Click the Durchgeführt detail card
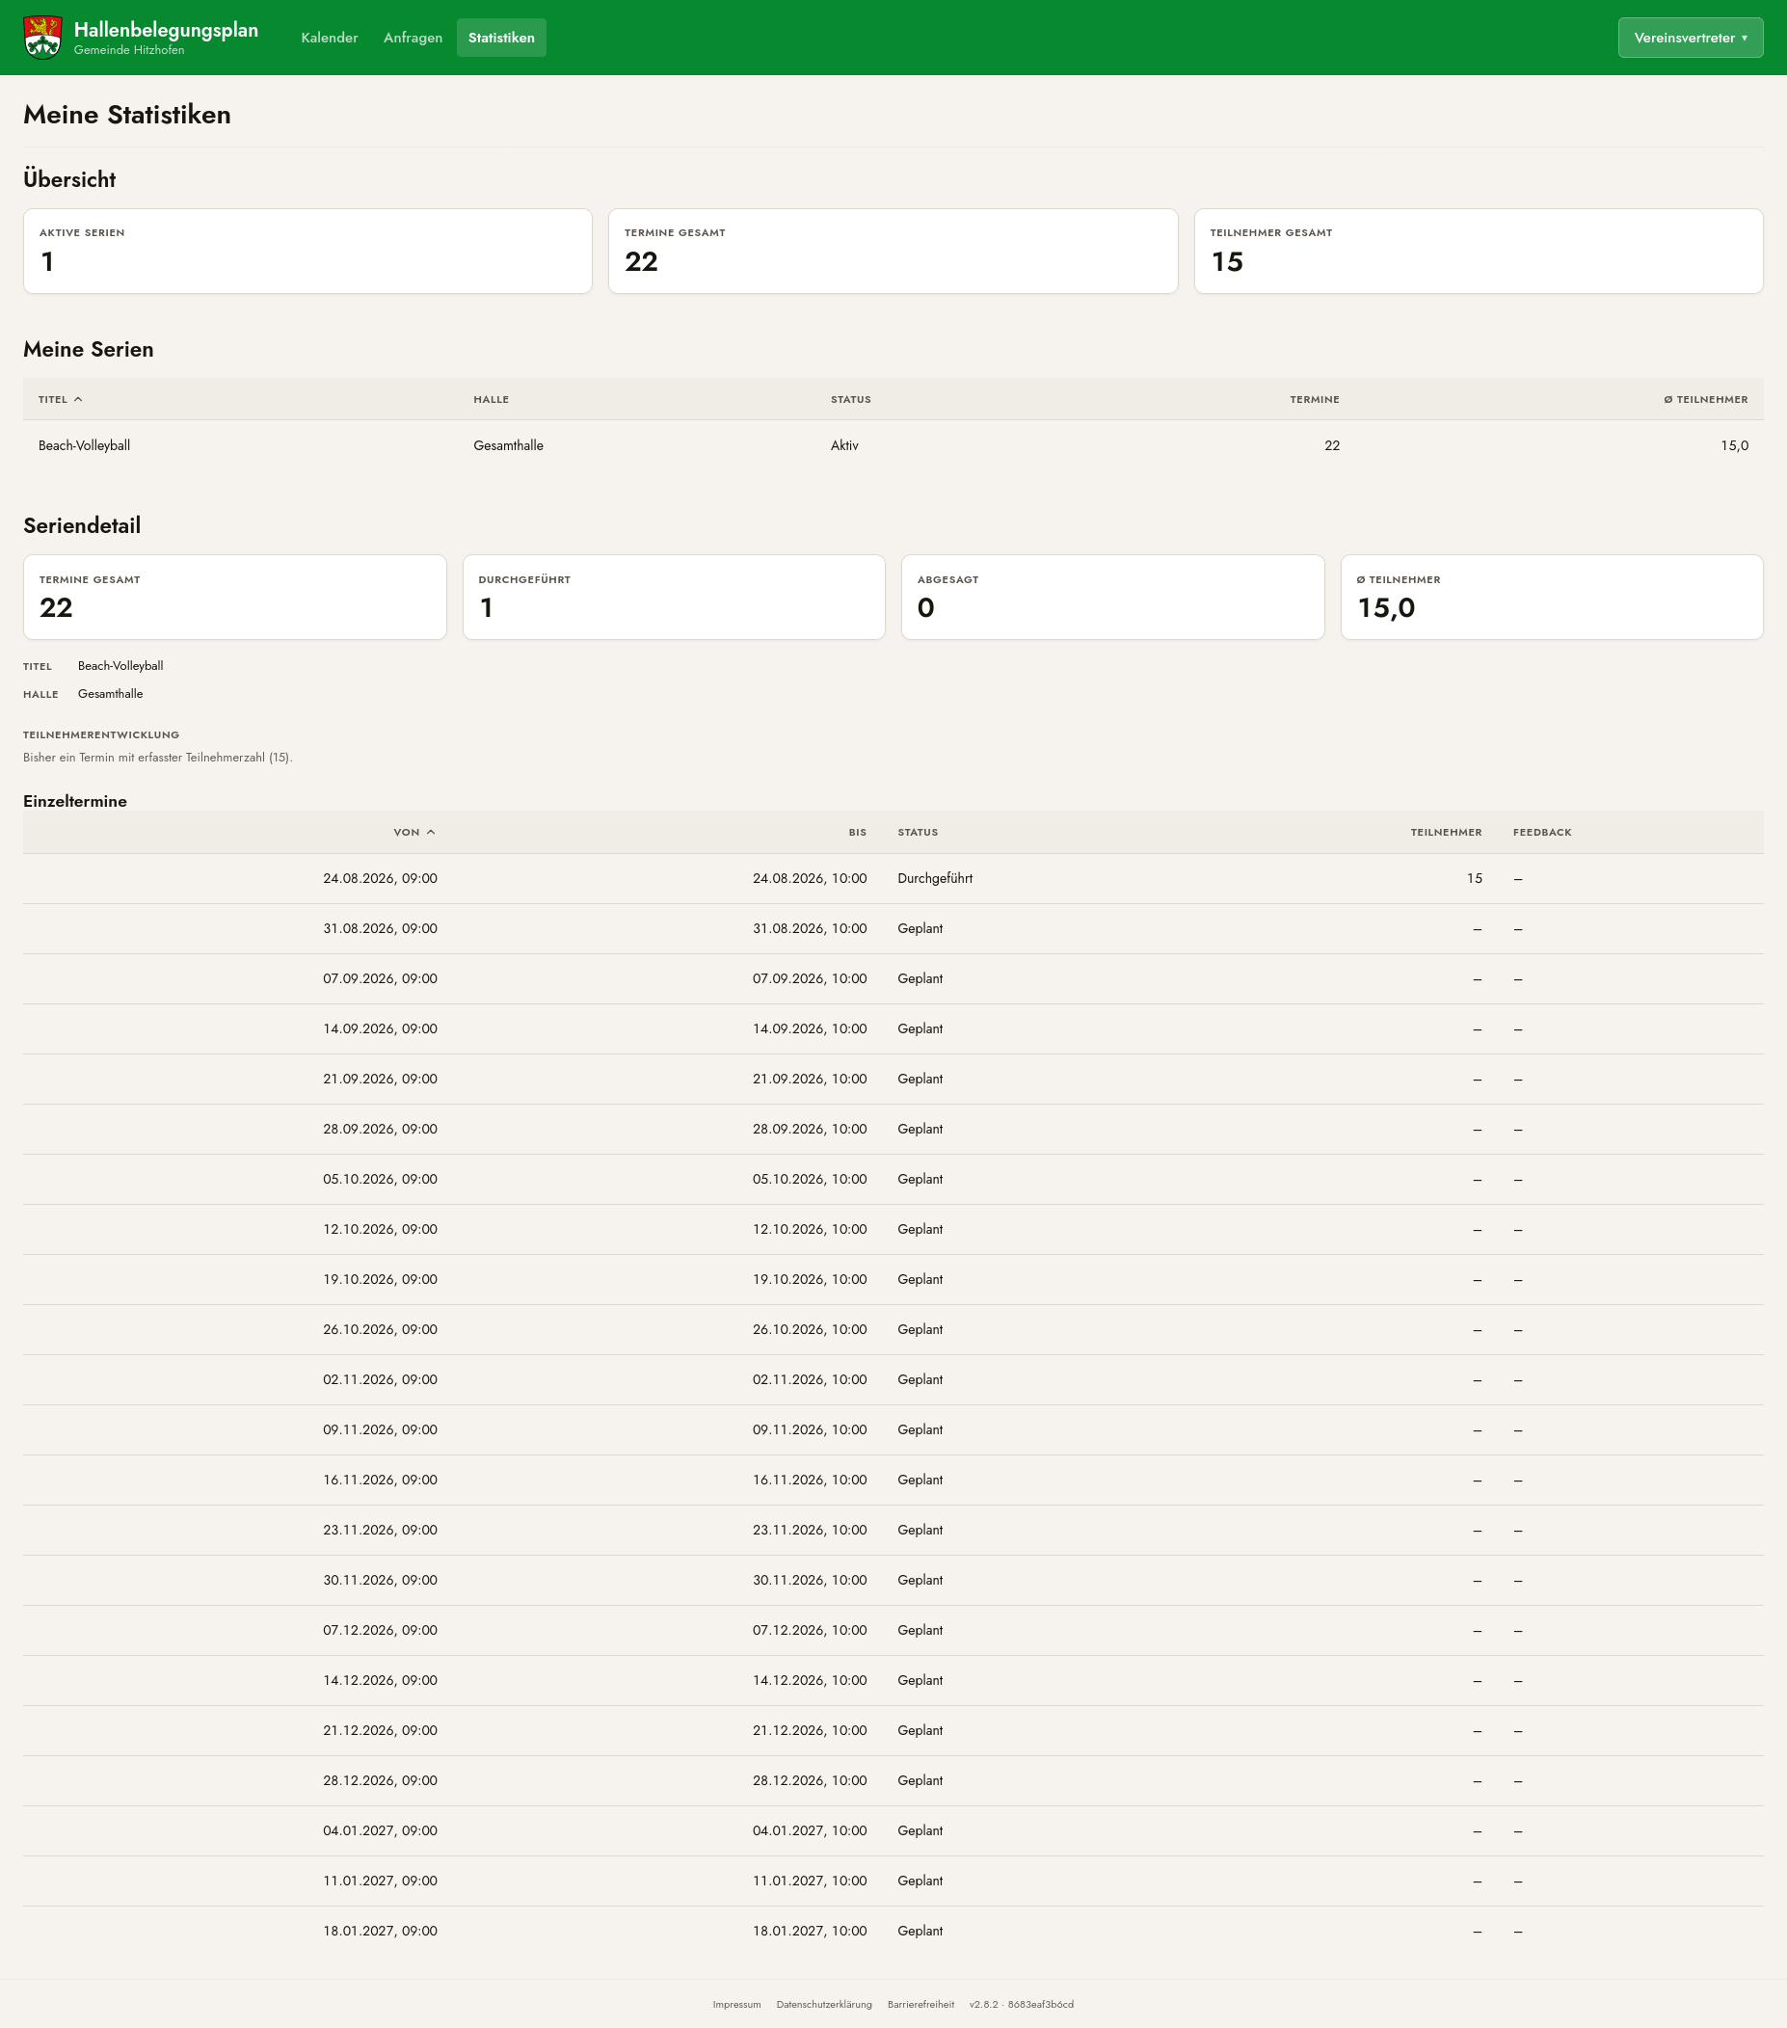Viewport: 1787px width, 2028px height. [x=674, y=598]
